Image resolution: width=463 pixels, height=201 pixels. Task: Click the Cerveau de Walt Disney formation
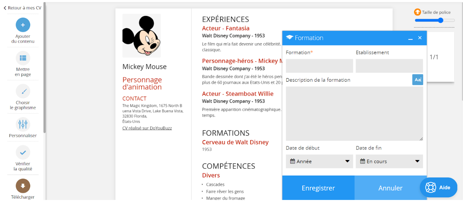point(235,142)
